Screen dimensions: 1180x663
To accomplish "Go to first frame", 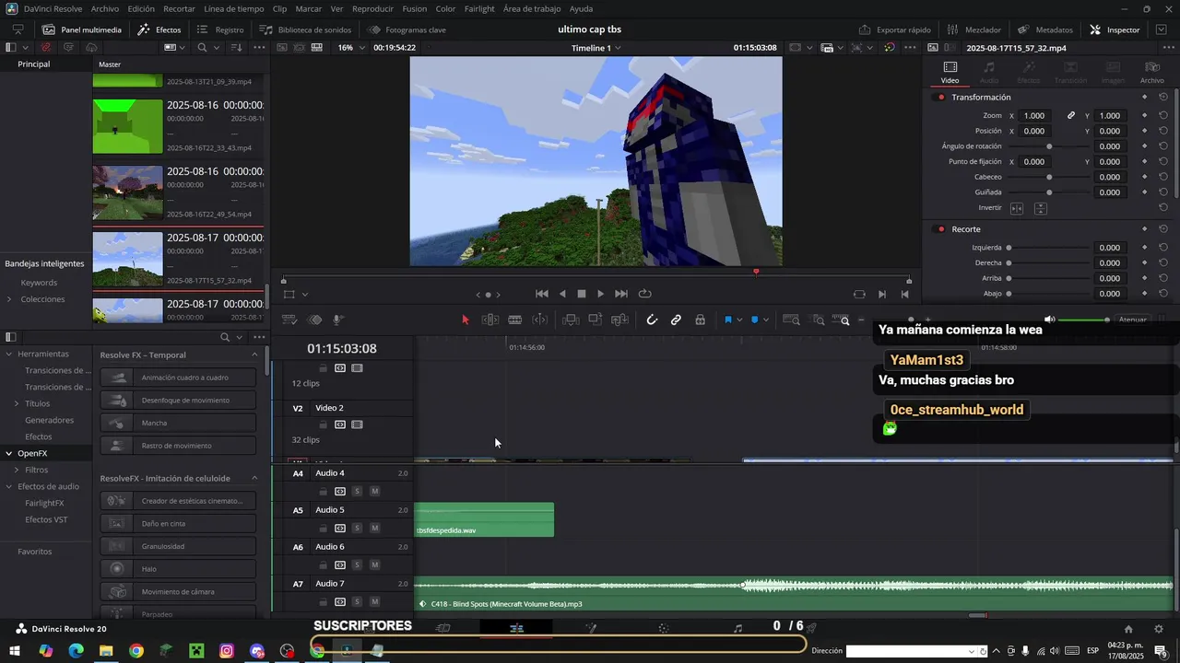I will coord(542,294).
